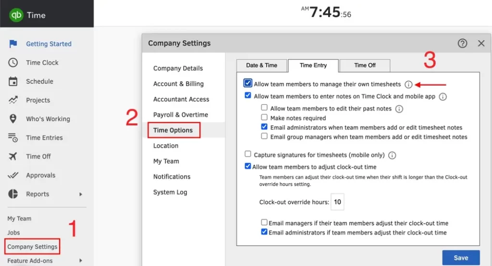Open Location settings section
492x266 pixels.
pos(166,146)
